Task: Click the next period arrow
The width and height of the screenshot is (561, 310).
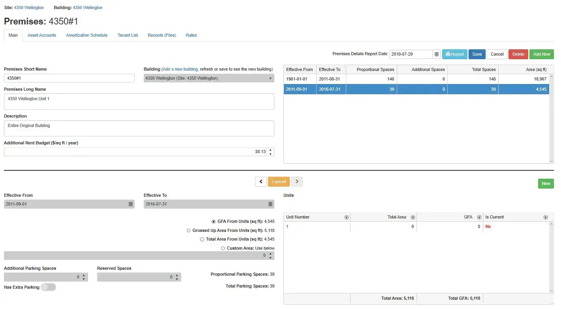Action: [297, 181]
